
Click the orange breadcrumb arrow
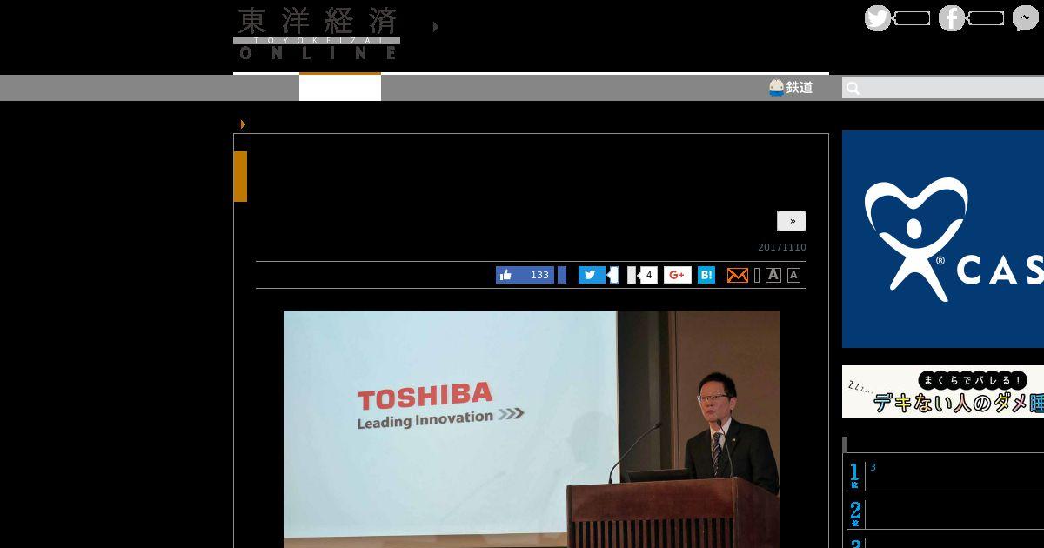(x=243, y=124)
